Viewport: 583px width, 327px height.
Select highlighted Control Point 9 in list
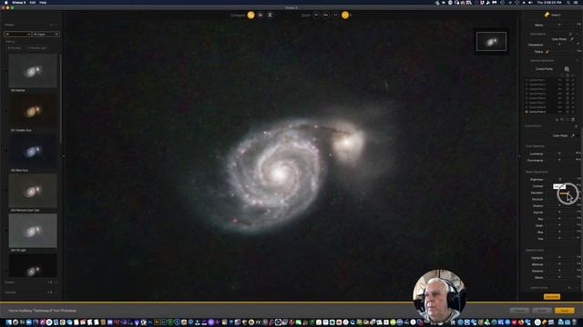point(537,112)
